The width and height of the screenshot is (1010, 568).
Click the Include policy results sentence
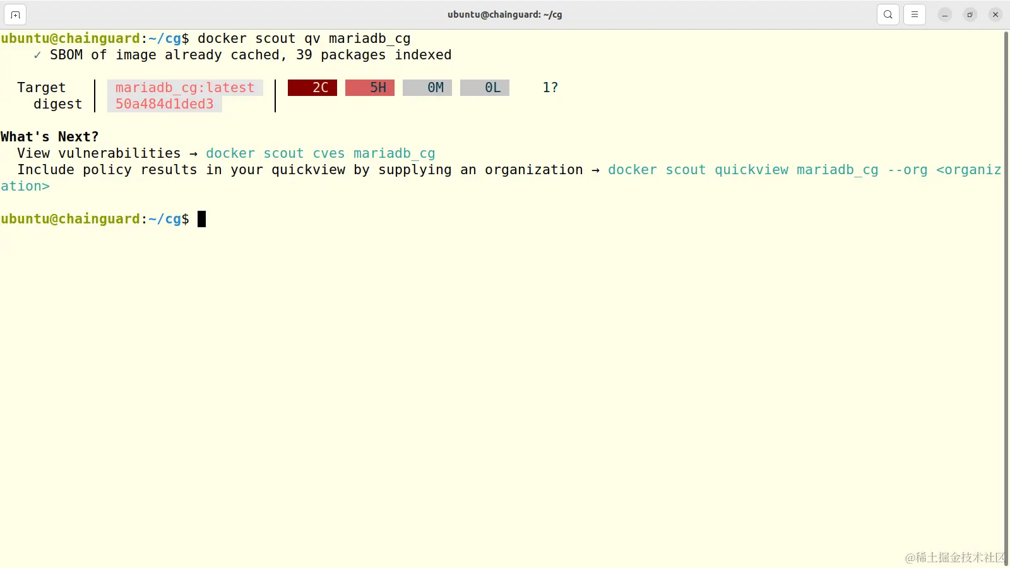pos(300,170)
